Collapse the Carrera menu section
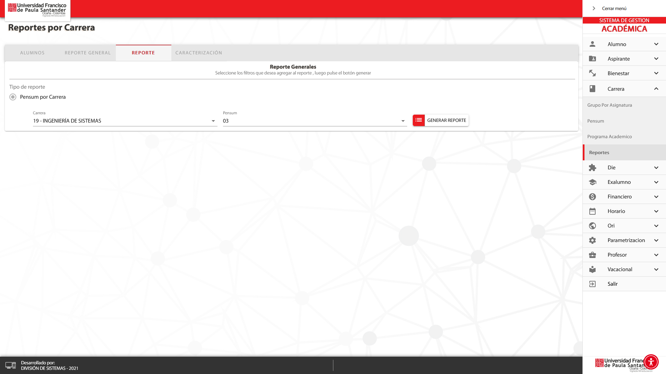This screenshot has height=374, width=666. click(656, 89)
